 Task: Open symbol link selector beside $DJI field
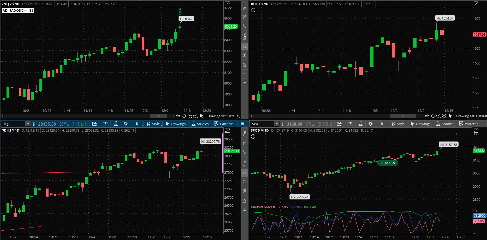(34, 124)
